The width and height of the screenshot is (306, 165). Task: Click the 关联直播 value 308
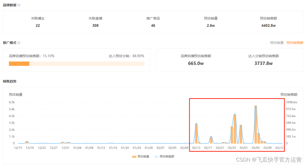pyautogui.click(x=95, y=26)
